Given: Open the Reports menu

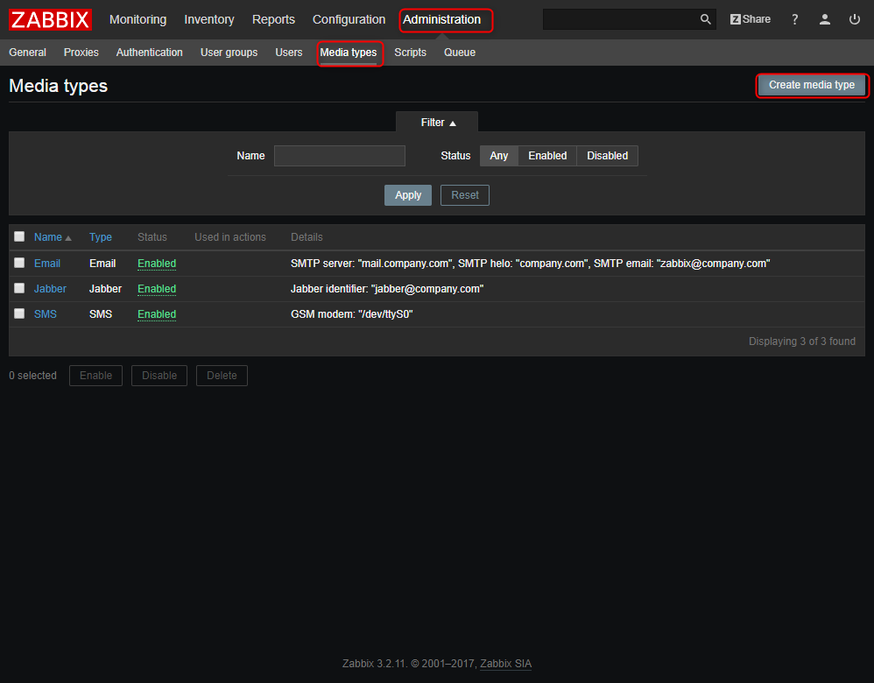Looking at the screenshot, I should click(x=273, y=19).
